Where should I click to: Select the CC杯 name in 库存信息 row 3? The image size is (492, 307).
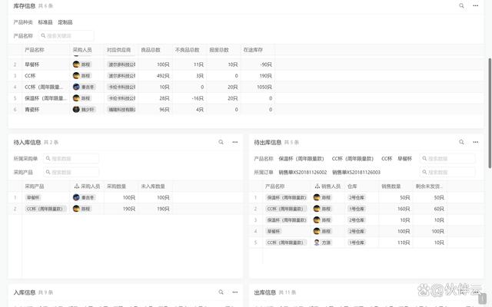click(30, 76)
